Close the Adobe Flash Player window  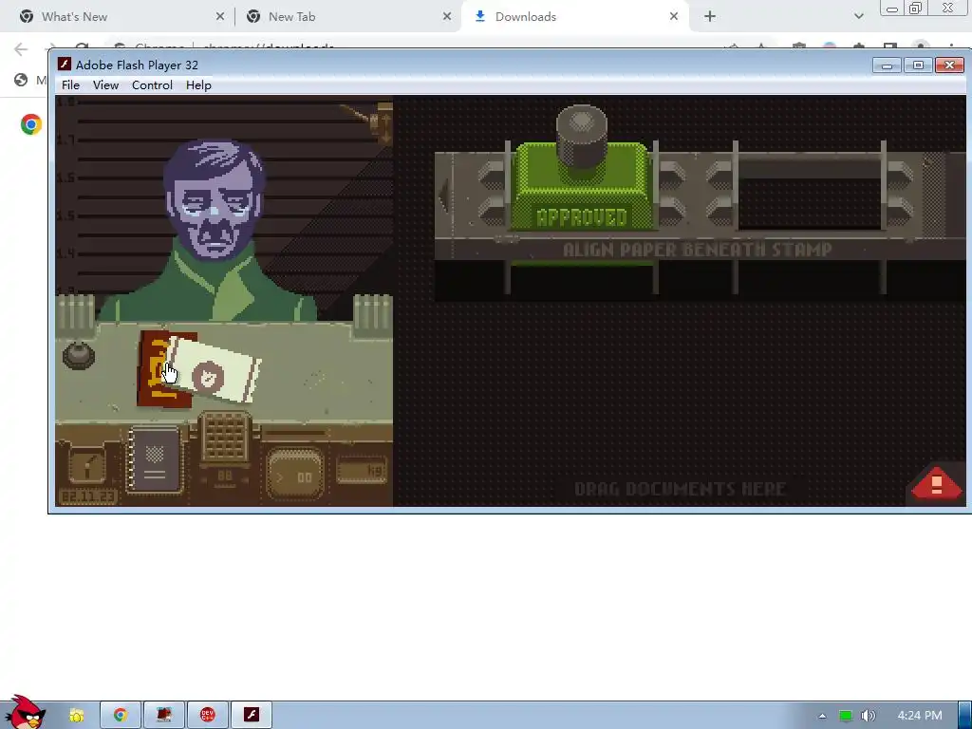[x=949, y=65]
